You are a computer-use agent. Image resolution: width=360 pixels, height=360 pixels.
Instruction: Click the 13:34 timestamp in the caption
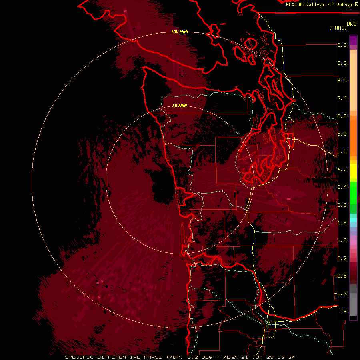(286, 357)
